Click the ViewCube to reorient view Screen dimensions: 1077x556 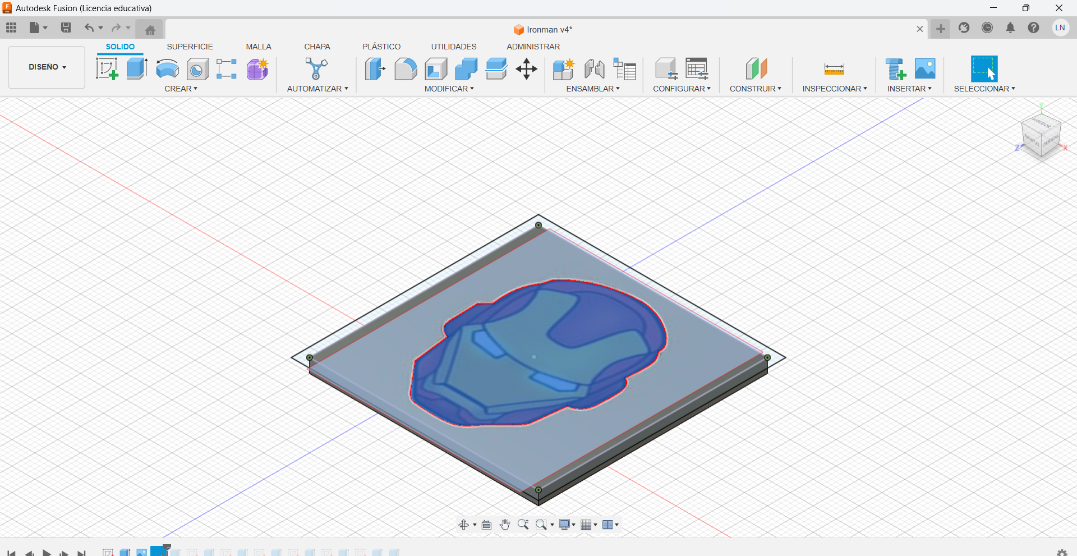pos(1041,135)
